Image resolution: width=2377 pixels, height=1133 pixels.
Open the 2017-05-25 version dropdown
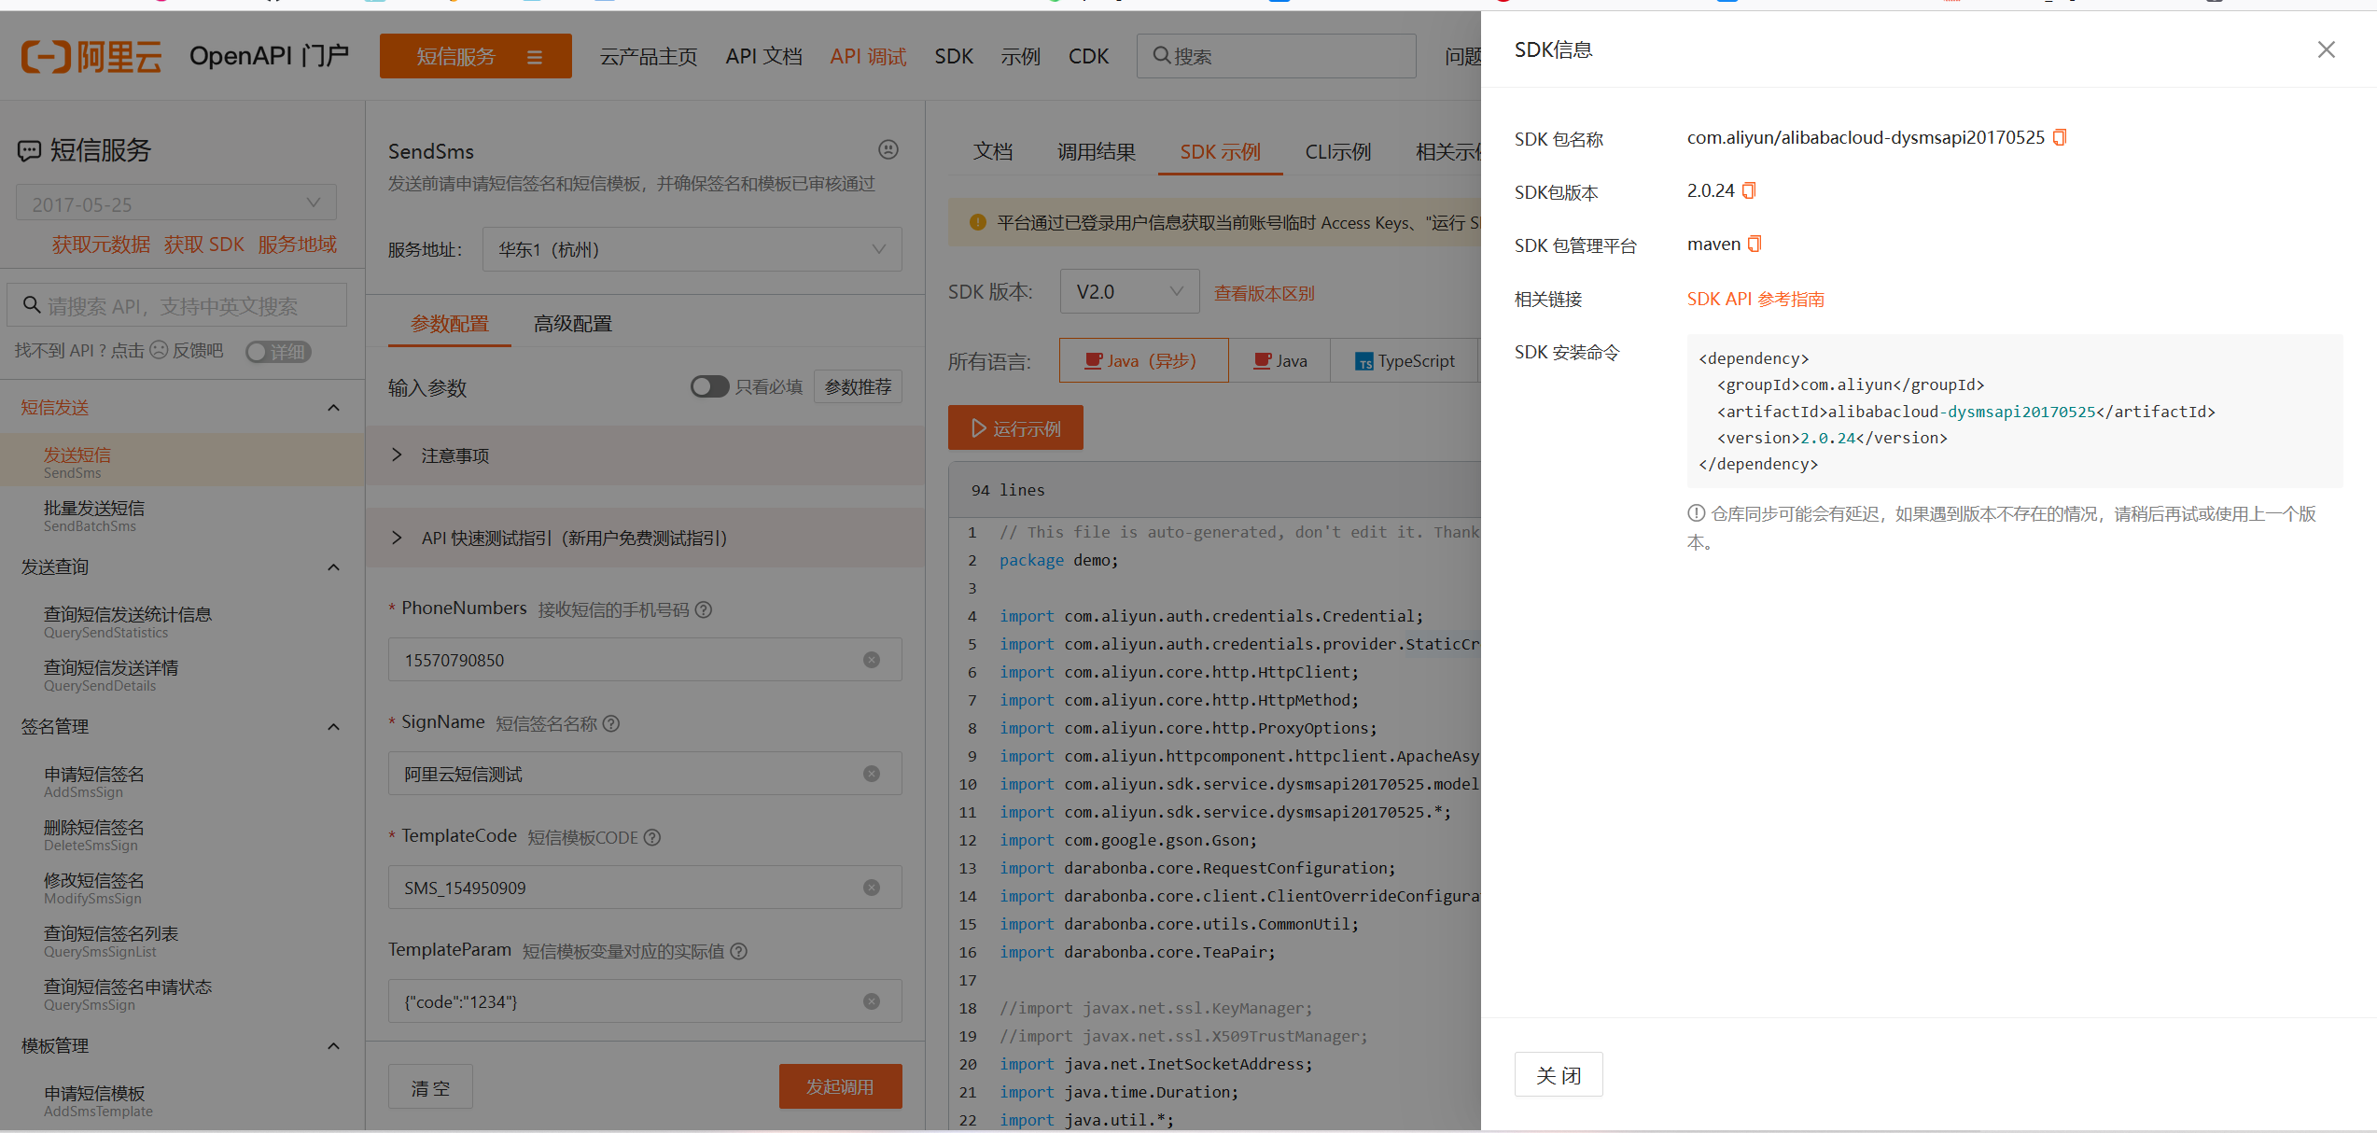pyautogui.click(x=176, y=203)
